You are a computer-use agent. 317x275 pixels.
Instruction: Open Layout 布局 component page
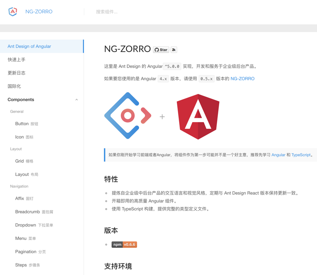42,174
